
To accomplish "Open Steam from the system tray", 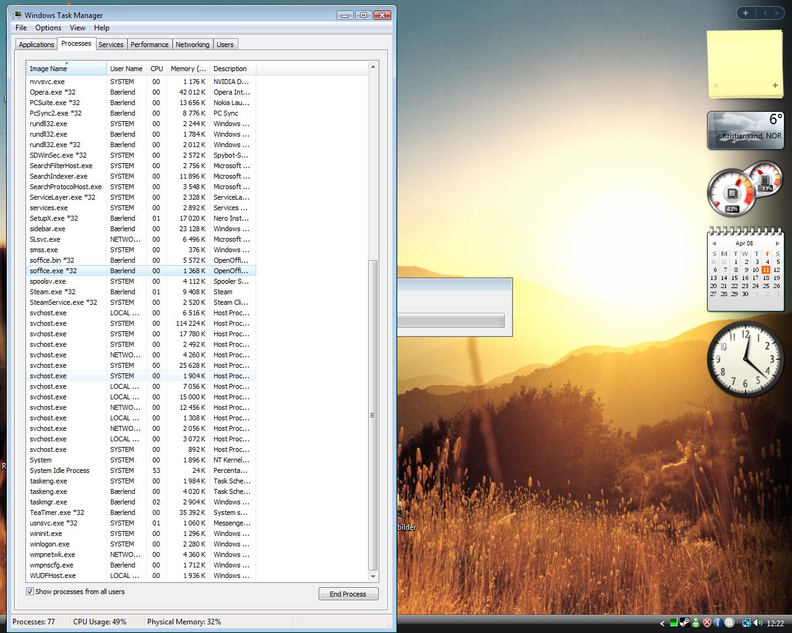I will (x=684, y=623).
